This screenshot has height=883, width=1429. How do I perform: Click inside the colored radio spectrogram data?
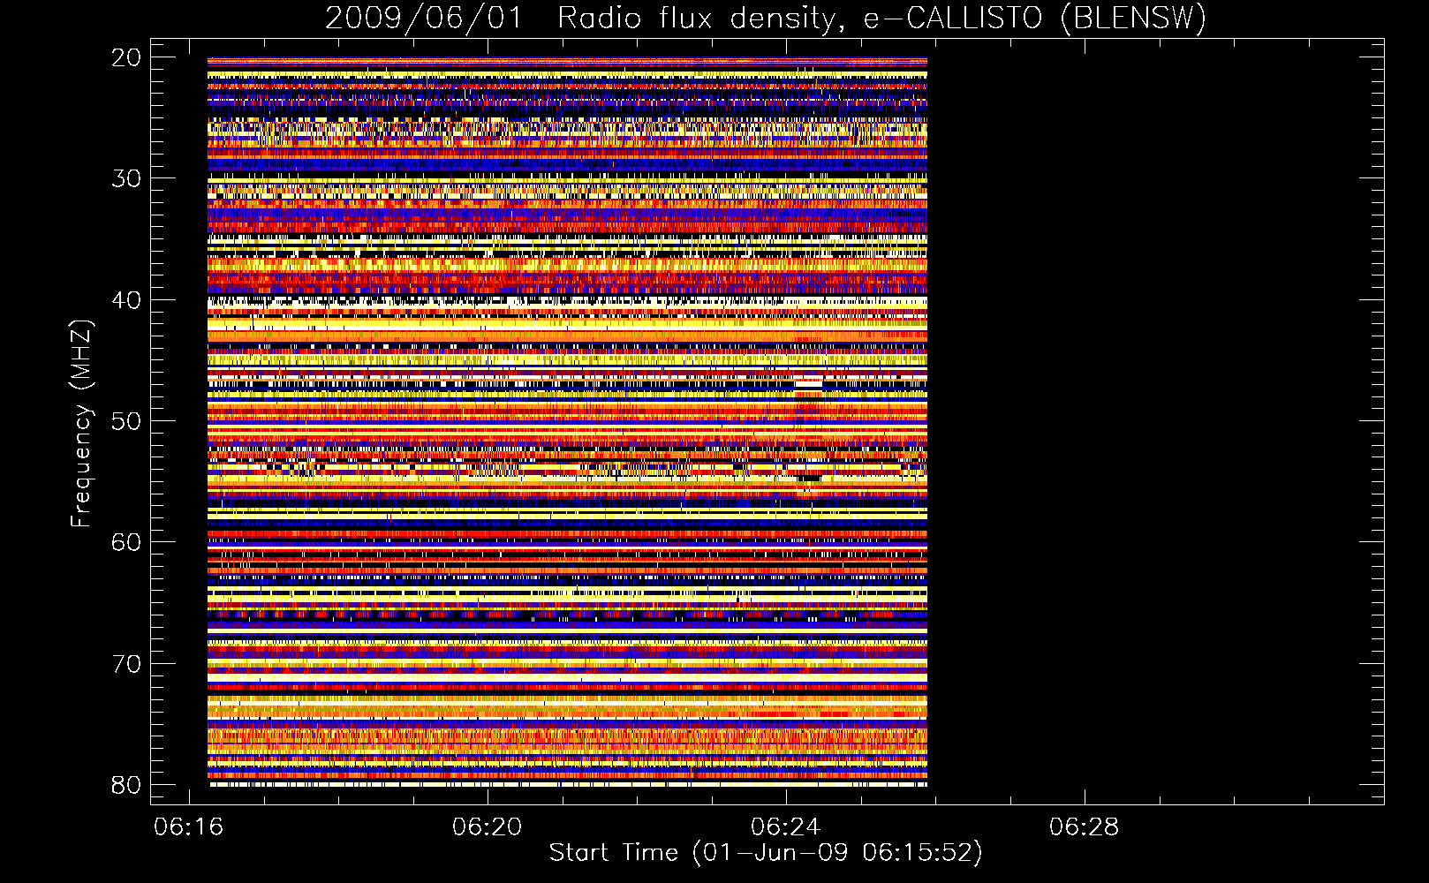(x=567, y=422)
